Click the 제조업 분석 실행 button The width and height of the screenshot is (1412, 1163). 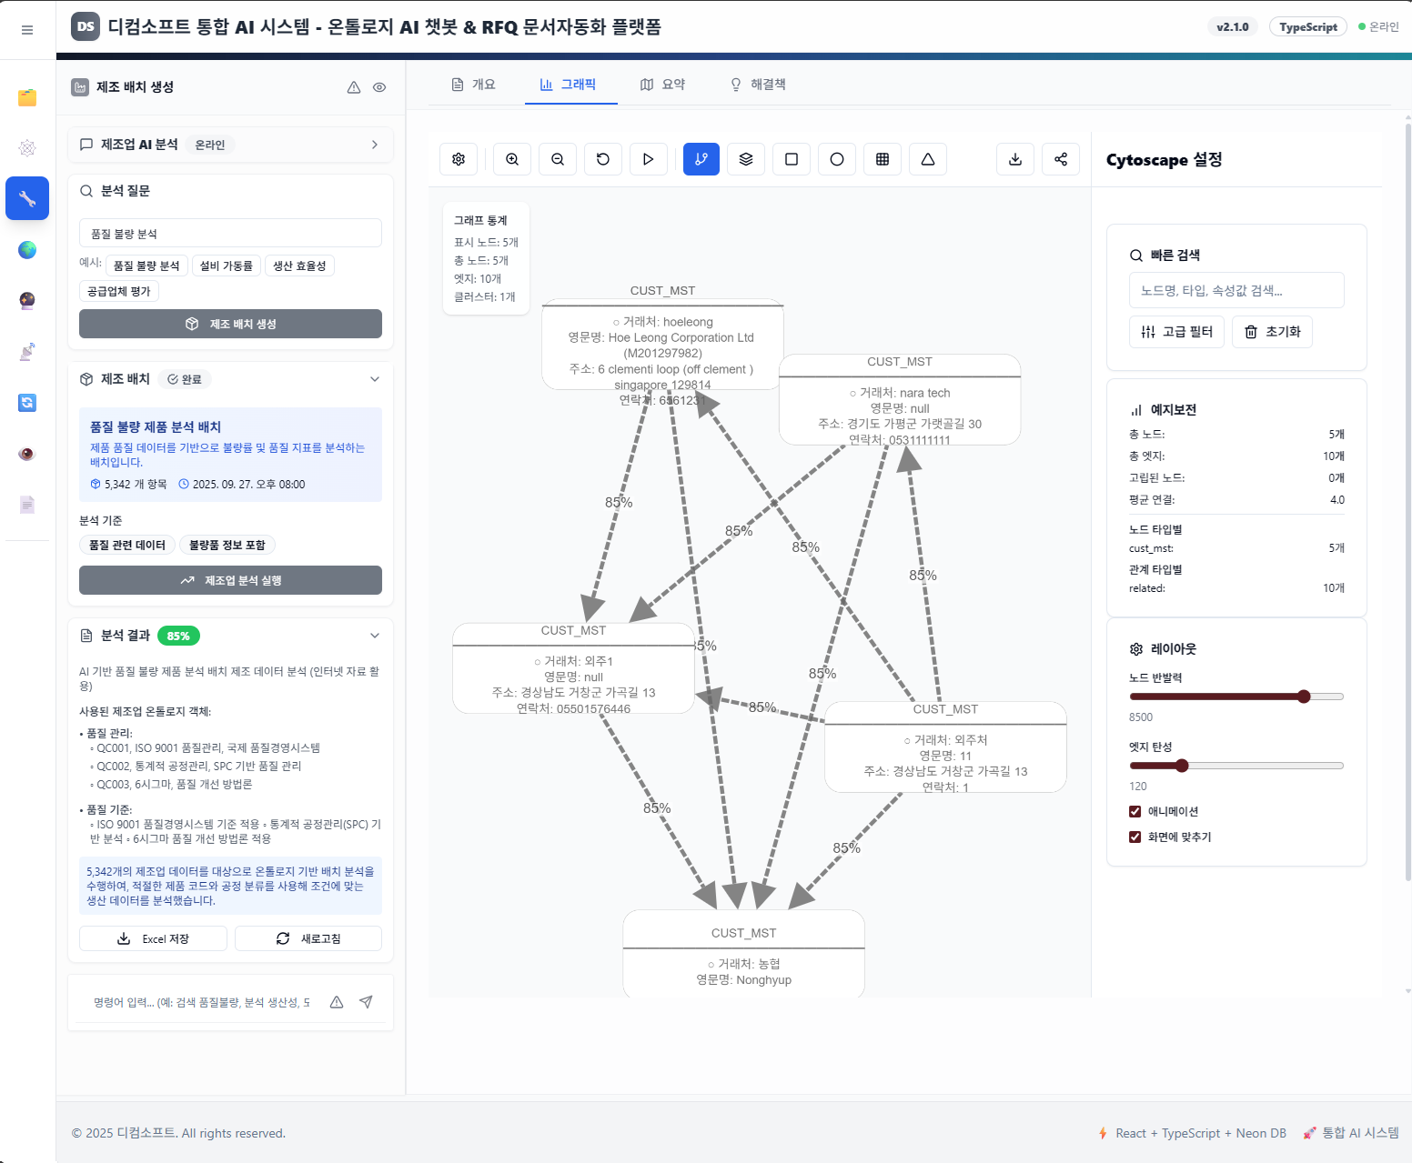point(230,580)
